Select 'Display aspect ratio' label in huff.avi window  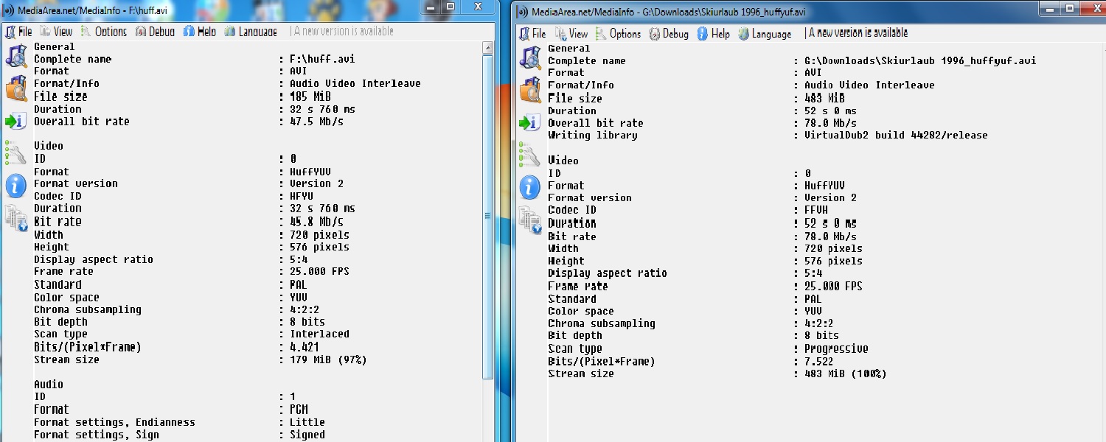[94, 259]
